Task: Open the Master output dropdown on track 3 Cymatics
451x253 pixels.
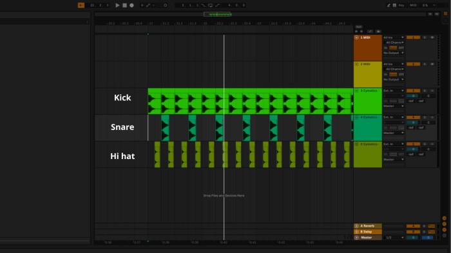Action: point(394,106)
